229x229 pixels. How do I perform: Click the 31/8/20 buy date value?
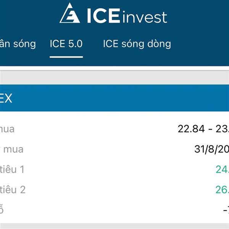pos(211,149)
